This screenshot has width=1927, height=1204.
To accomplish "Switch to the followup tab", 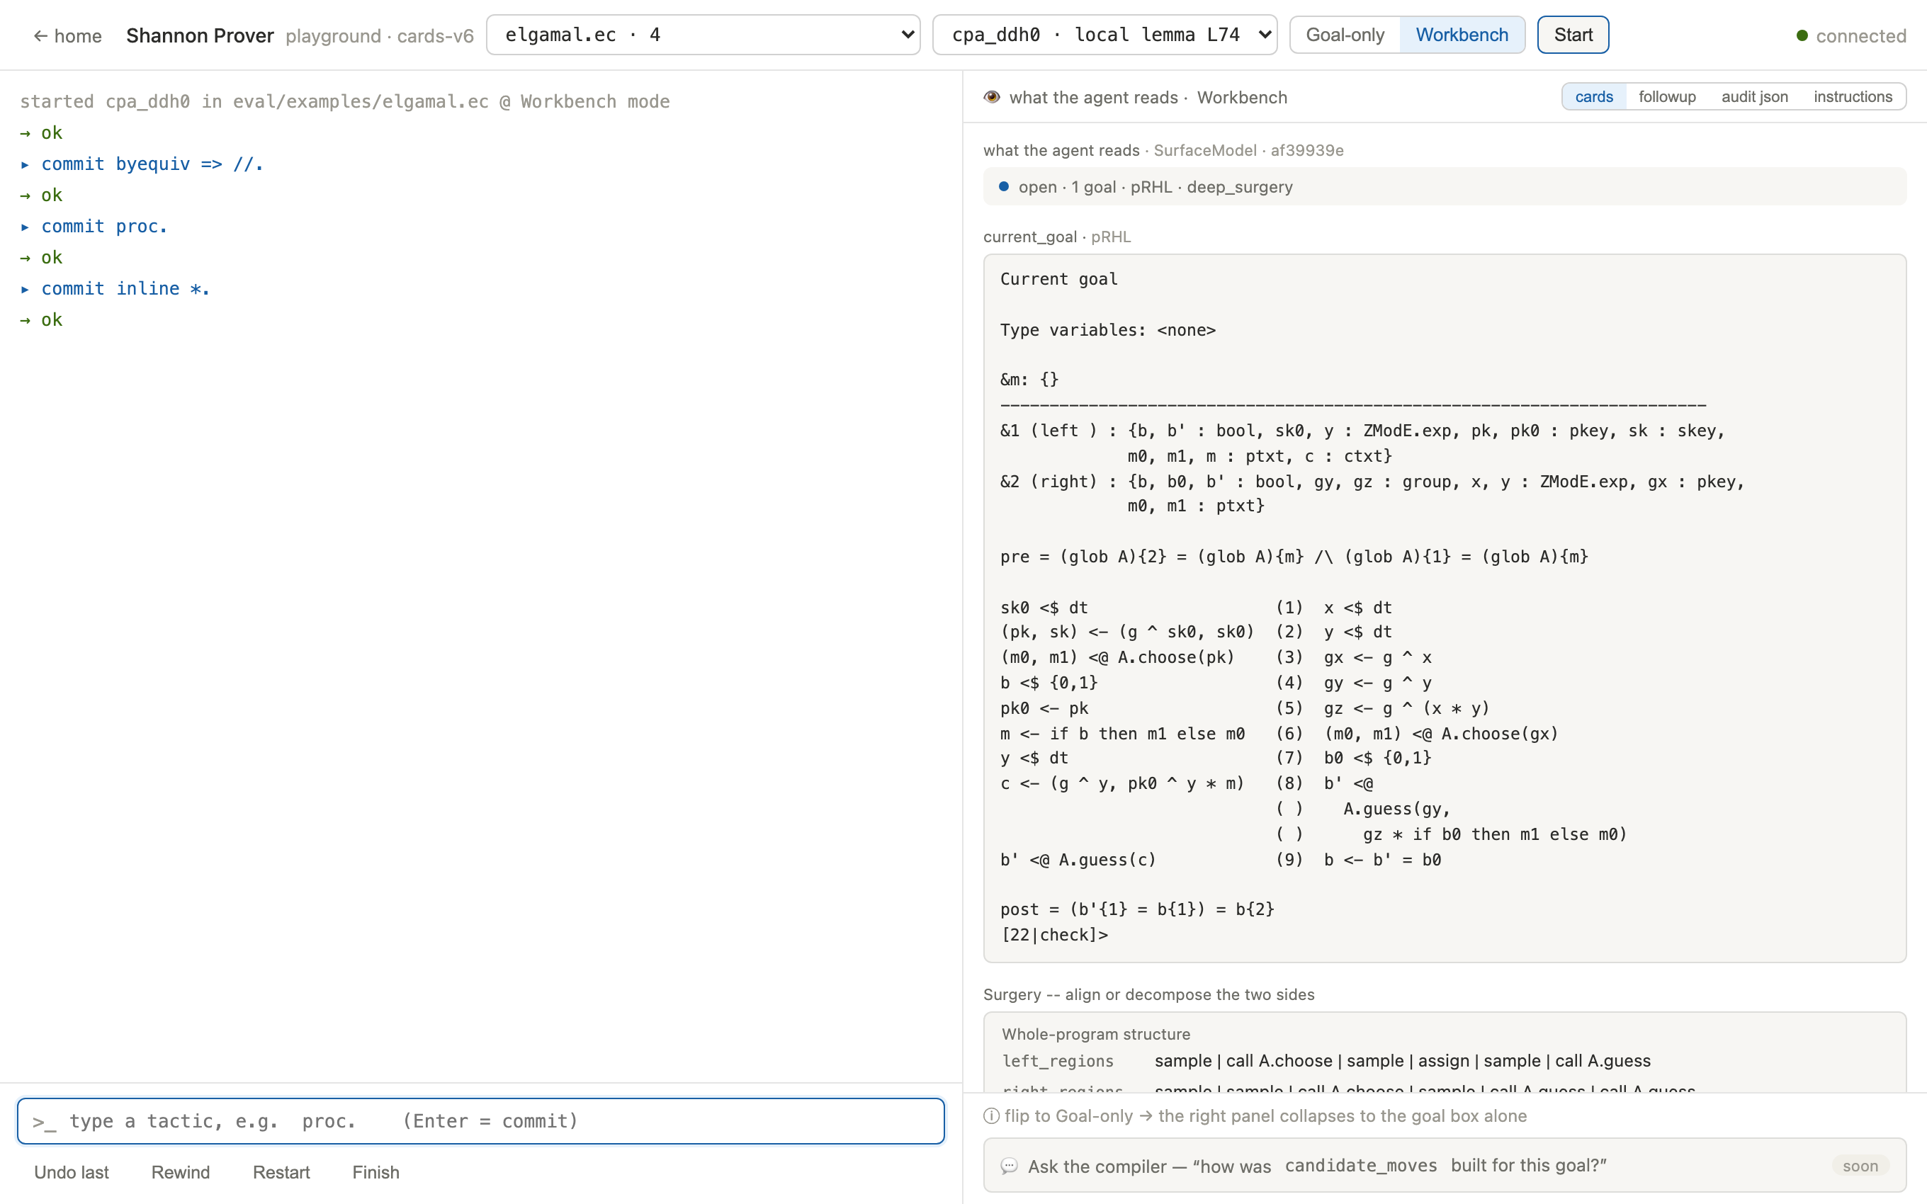I will 1666,96.
